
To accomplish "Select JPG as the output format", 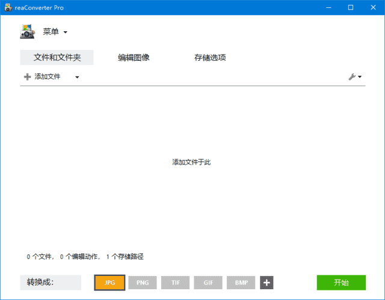I will (x=109, y=283).
